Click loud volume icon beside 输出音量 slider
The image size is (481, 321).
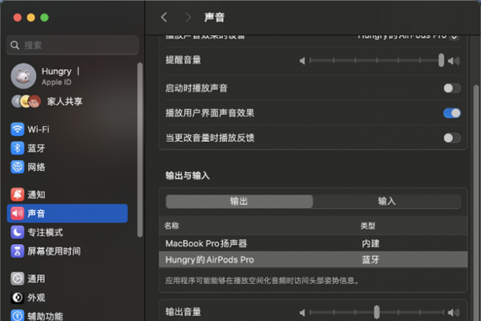coord(454,313)
